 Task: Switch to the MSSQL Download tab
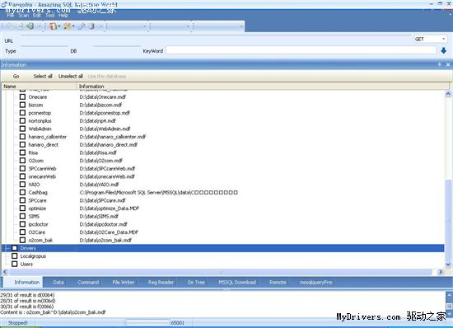(237, 282)
